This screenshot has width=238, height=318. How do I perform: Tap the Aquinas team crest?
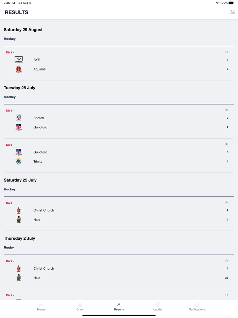19,69
